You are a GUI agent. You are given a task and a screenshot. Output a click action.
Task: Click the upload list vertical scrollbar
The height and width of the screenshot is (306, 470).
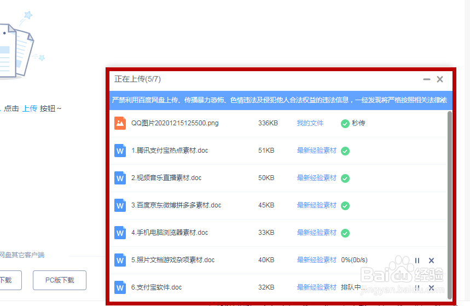point(449,205)
